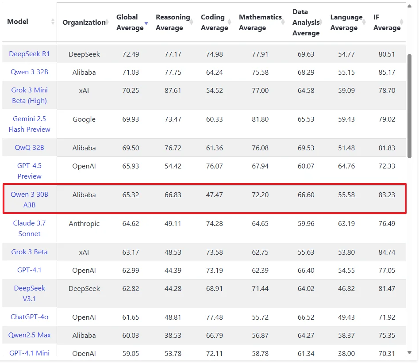Click the IF Average header text

[387, 22]
